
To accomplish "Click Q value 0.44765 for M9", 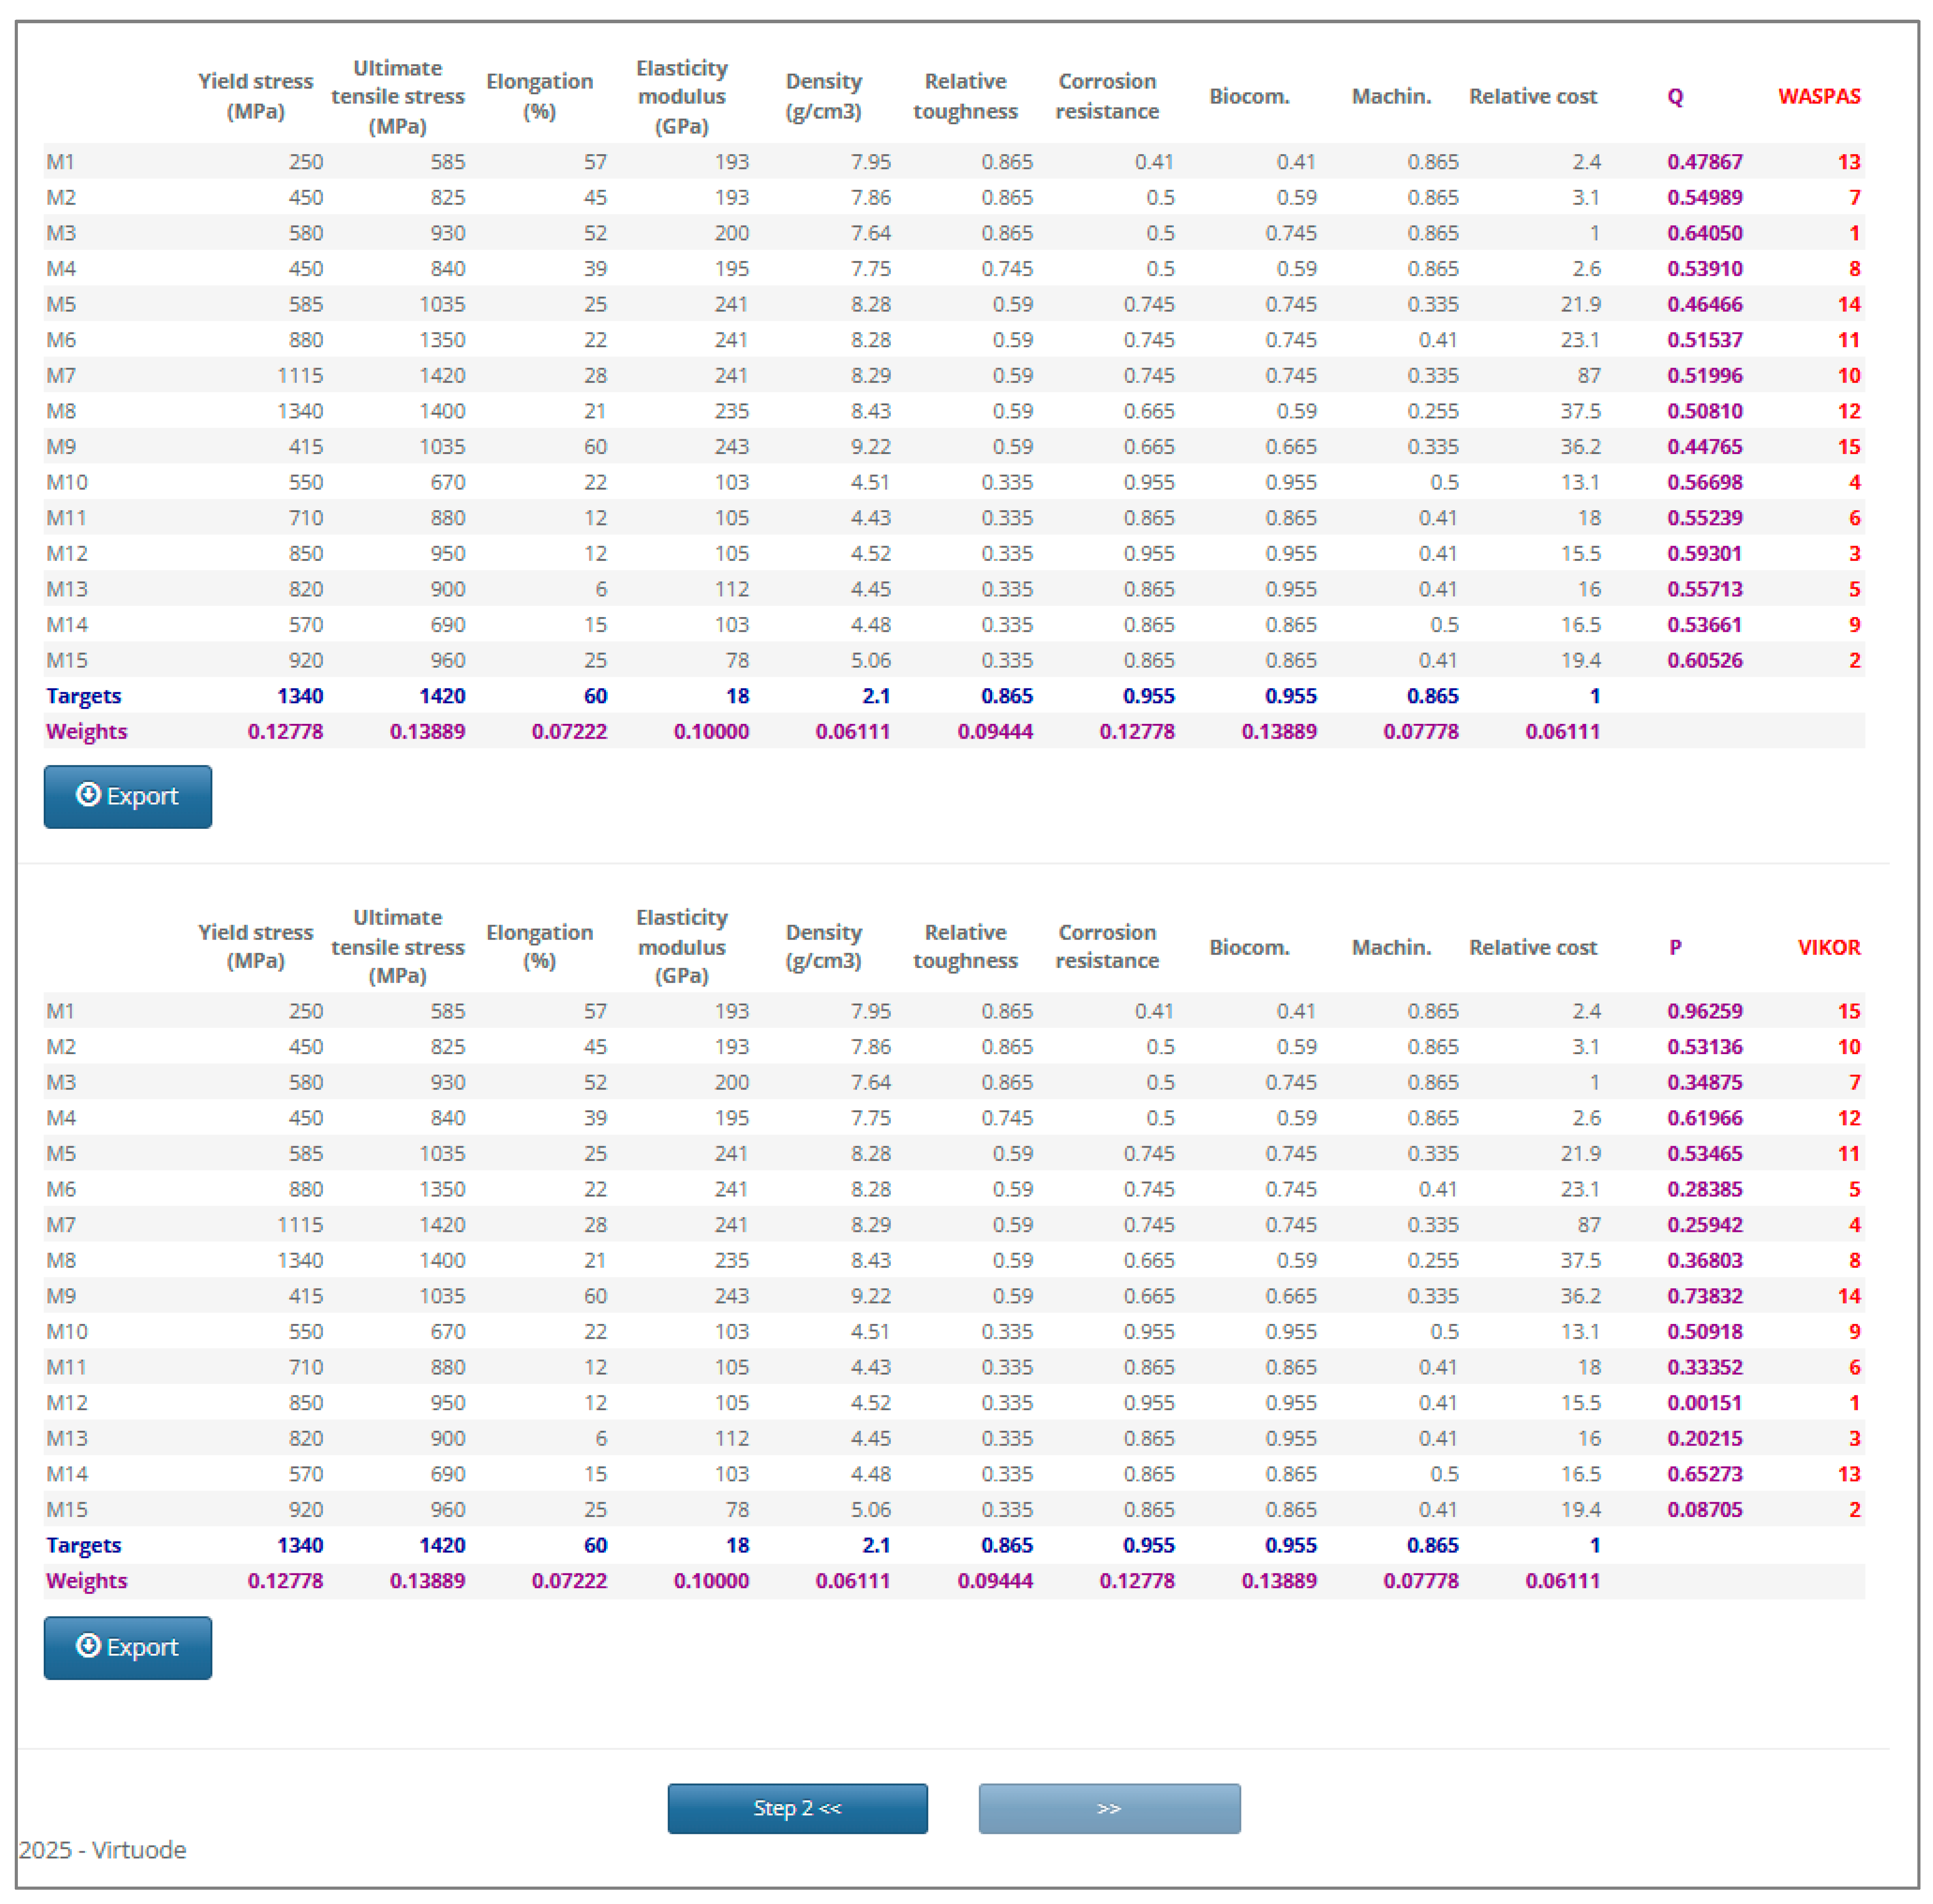I will pos(1704,447).
